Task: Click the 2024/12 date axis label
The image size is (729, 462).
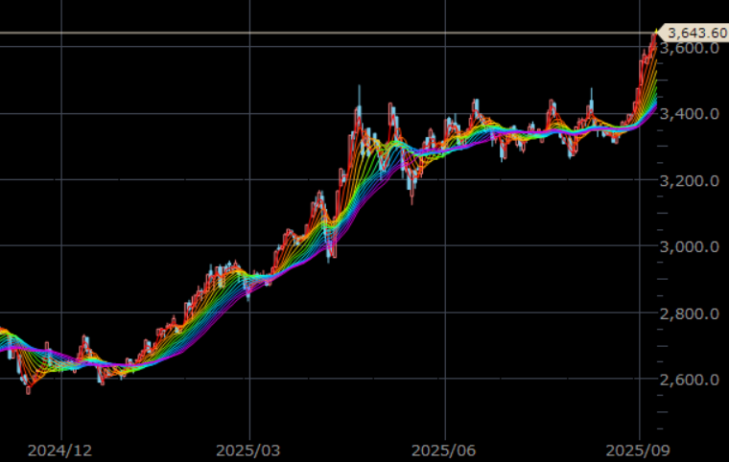Action: pos(60,450)
